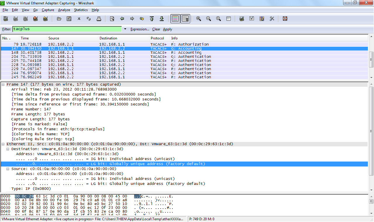Viewport: 374px width, 222px height.
Task: Toggle packet list colorization
Action: 175,19
